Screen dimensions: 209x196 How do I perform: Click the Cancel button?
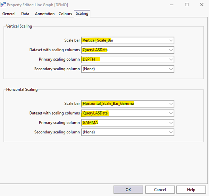(x=160, y=190)
